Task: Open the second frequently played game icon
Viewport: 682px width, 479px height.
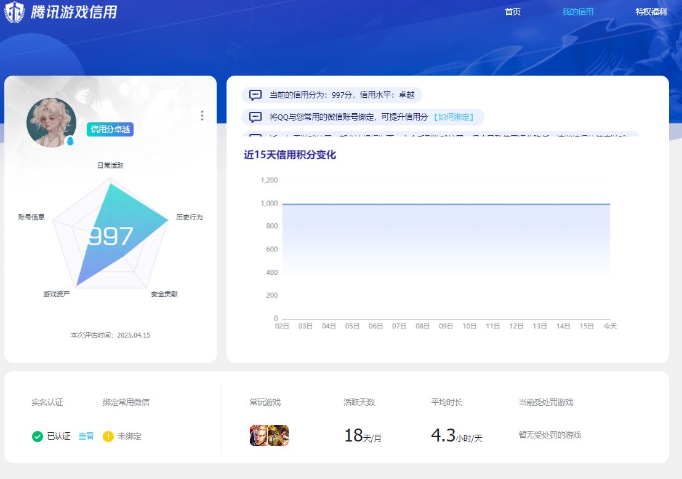Action: [x=278, y=435]
